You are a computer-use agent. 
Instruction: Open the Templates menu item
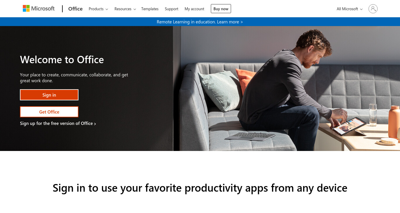[x=150, y=9]
